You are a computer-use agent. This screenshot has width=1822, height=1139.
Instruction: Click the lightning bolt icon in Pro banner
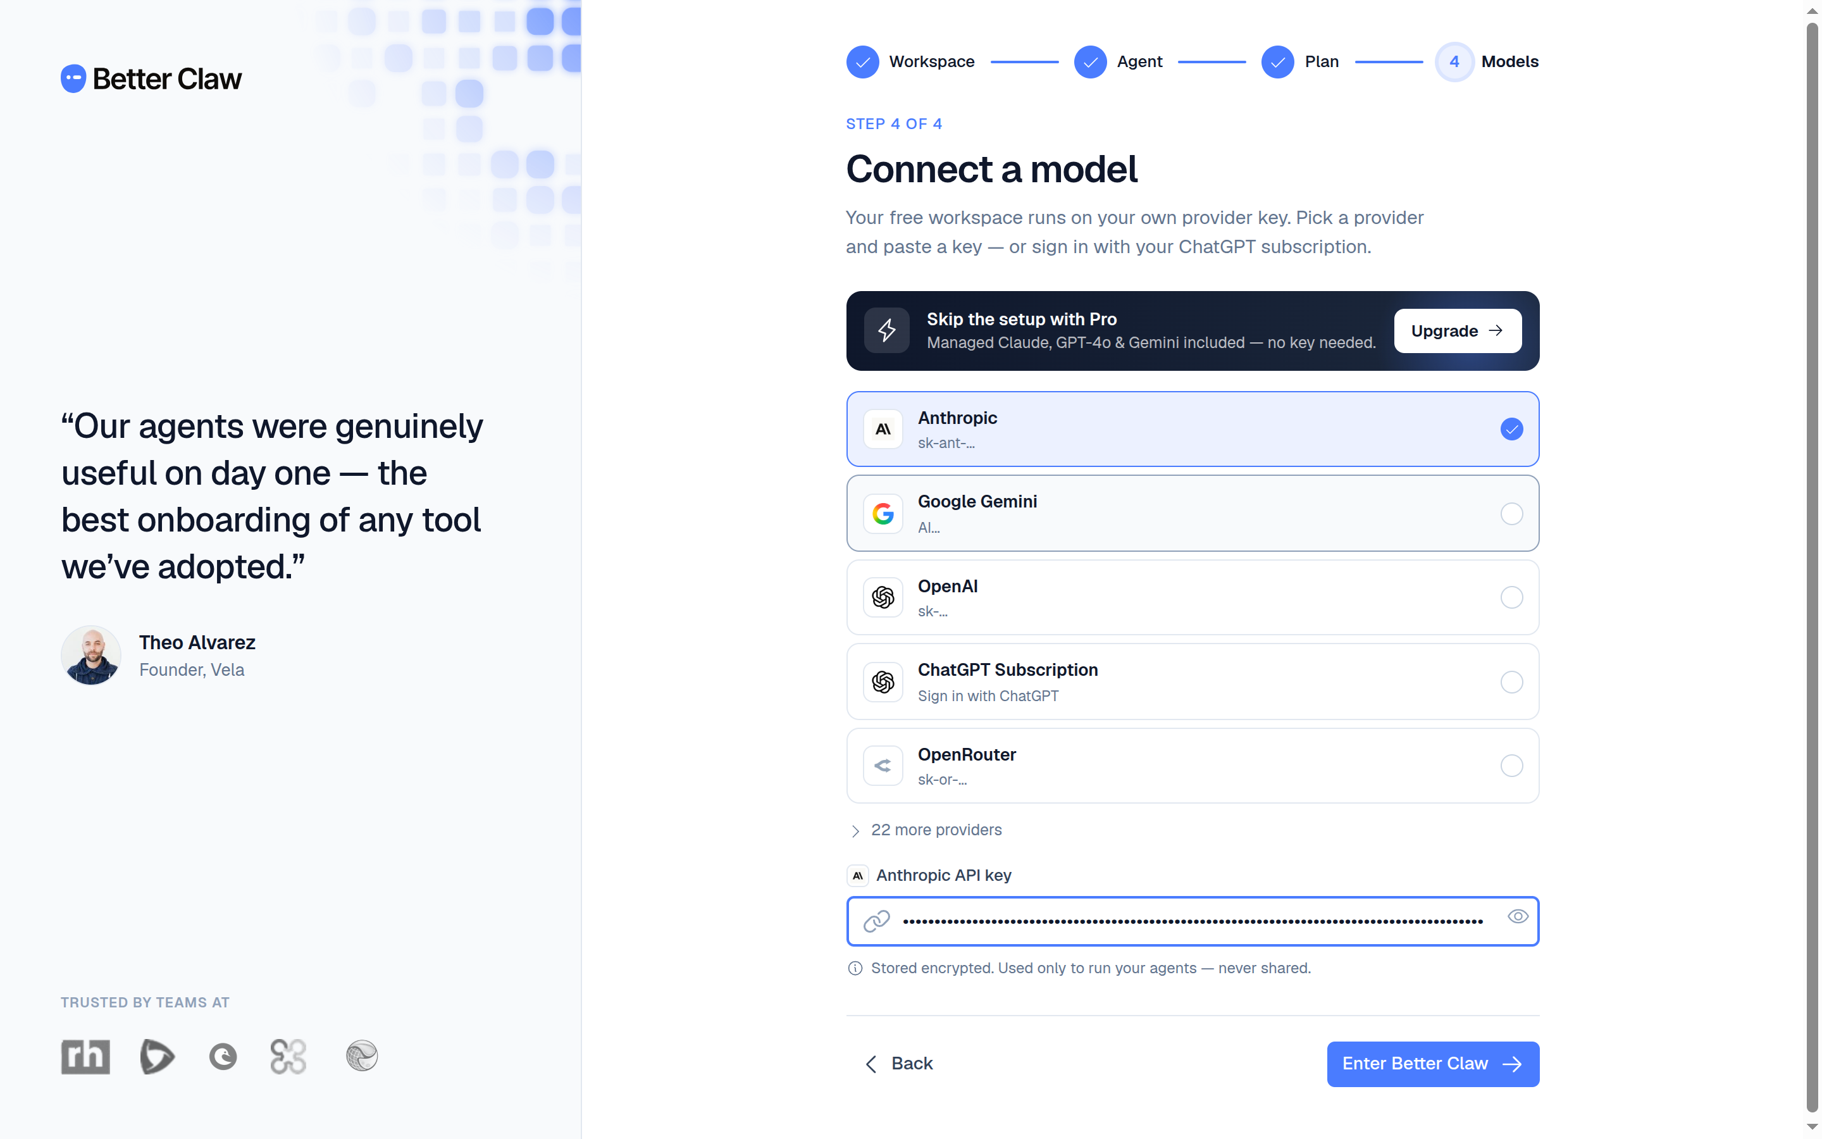tap(887, 330)
